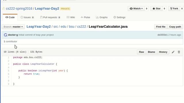This screenshot has width=184, height=103.
Task: Open the Watch dropdown button
Action: tap(136, 9)
